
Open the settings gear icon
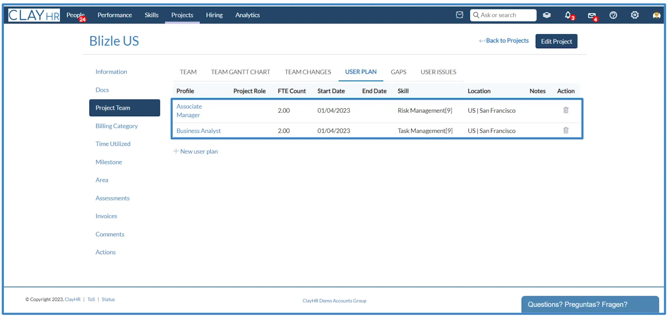(635, 15)
